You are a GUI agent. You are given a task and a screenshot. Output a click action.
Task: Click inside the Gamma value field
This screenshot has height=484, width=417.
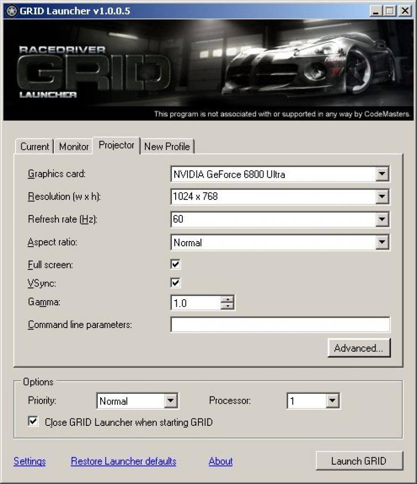pyautogui.click(x=196, y=303)
